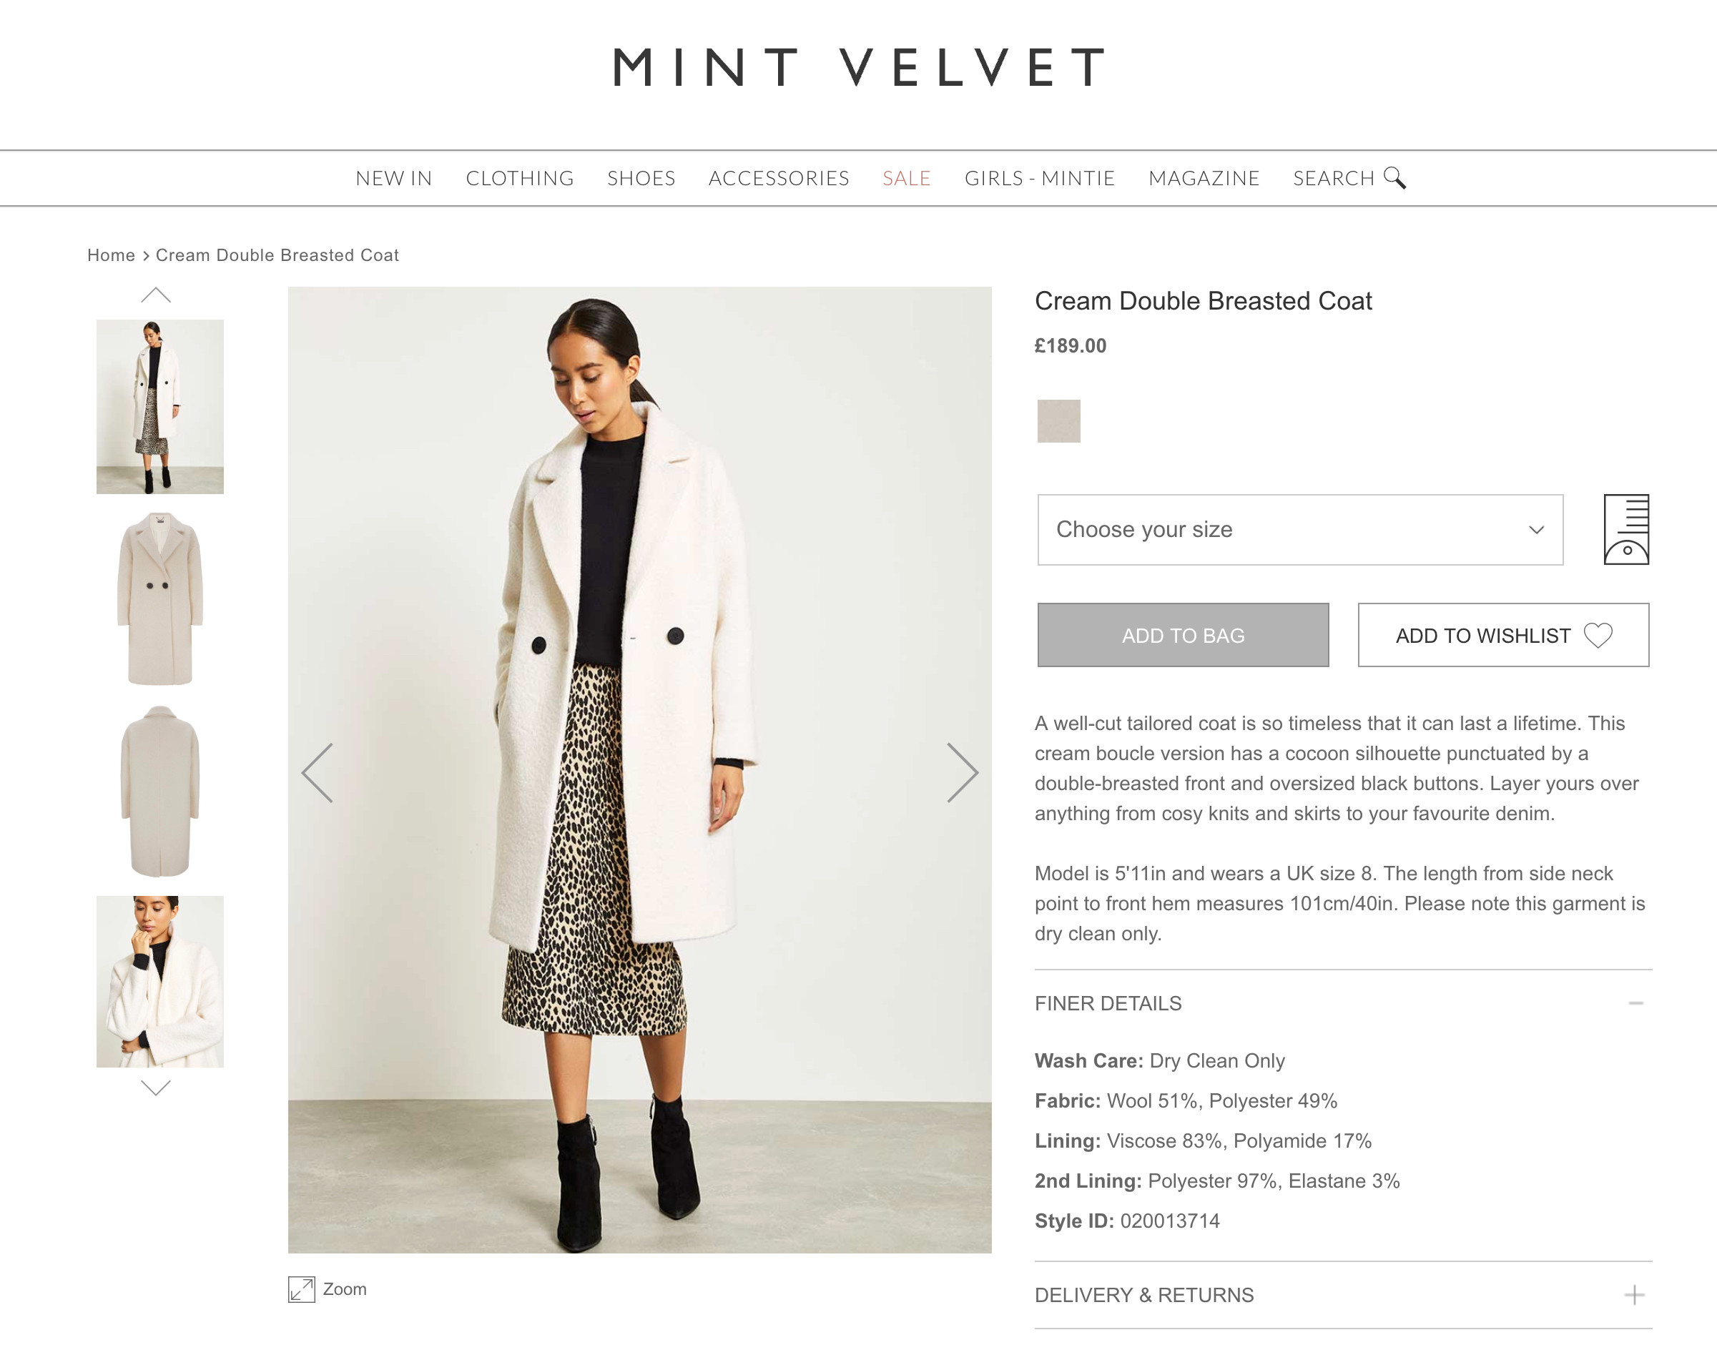Open the size guide icon
The width and height of the screenshot is (1717, 1355).
point(1625,529)
